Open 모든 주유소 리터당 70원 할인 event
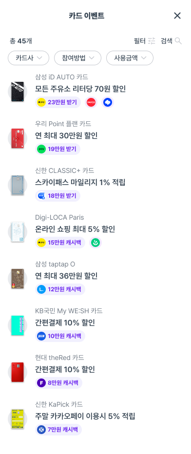Screen dimensions: 191x454 tap(80, 89)
